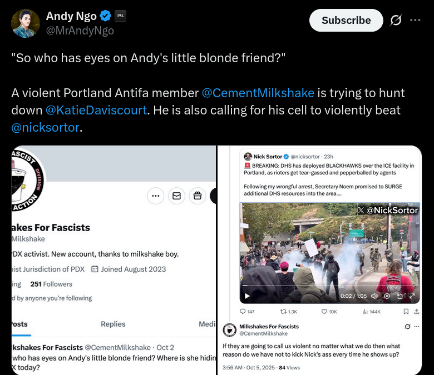Toggle fullscreen on the video player

pyautogui.click(x=412, y=296)
